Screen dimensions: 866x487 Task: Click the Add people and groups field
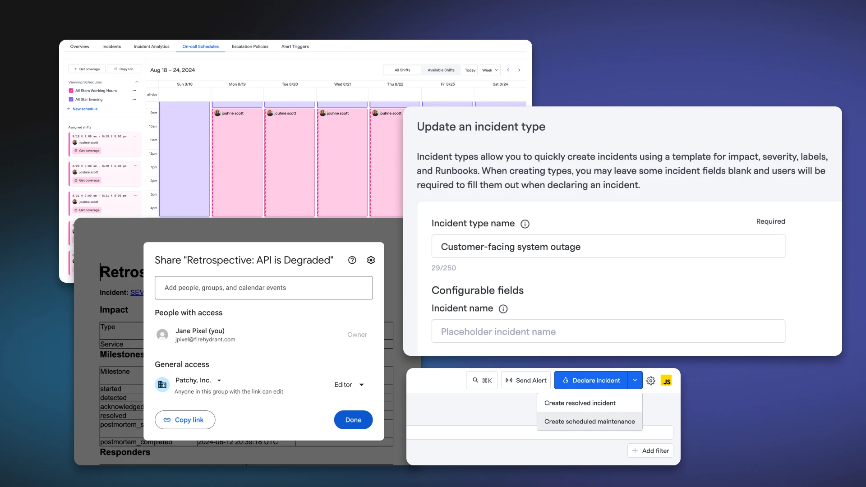coord(263,288)
